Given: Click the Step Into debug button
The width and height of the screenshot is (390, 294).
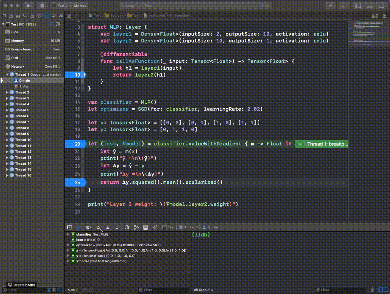Looking at the screenshot, I should pos(108,227).
